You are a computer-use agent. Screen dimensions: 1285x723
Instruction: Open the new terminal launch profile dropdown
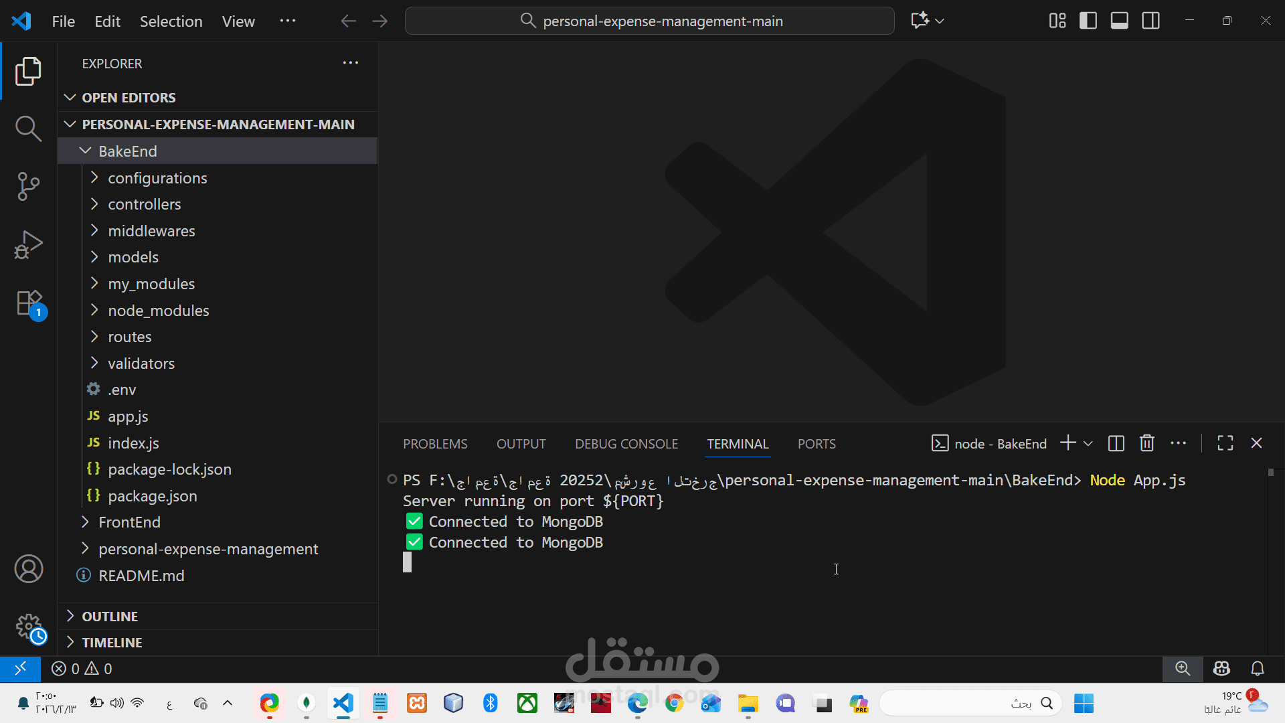click(1088, 443)
